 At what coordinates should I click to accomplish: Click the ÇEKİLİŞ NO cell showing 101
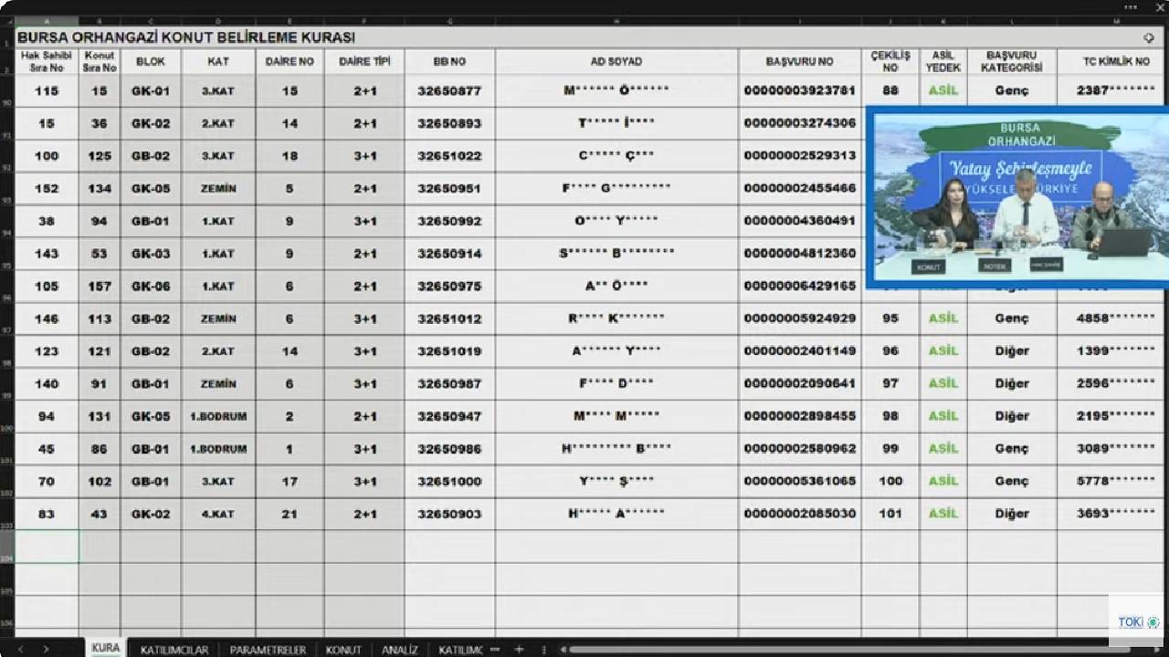[x=890, y=514]
